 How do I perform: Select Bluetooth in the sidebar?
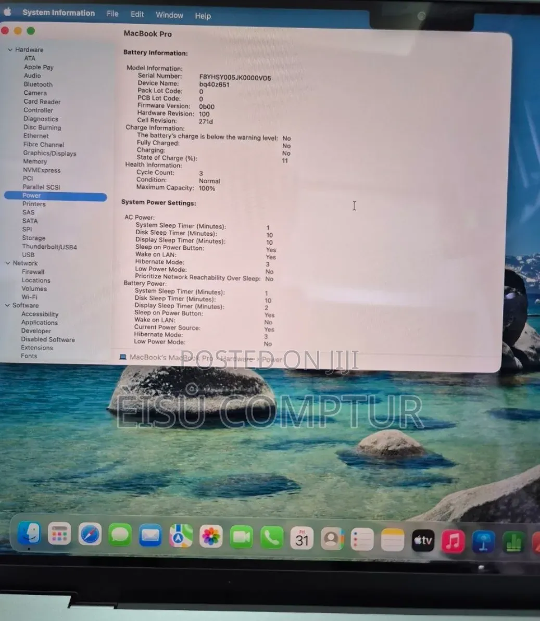point(38,84)
